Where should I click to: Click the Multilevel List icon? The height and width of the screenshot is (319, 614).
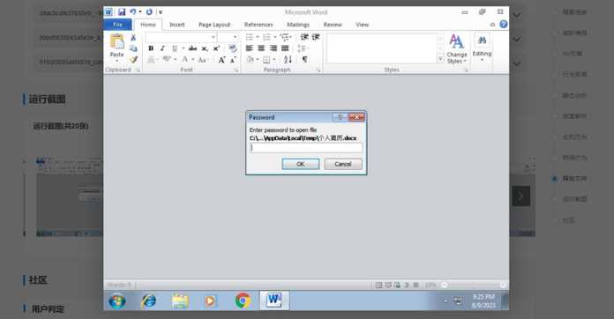pyautogui.click(x=284, y=37)
